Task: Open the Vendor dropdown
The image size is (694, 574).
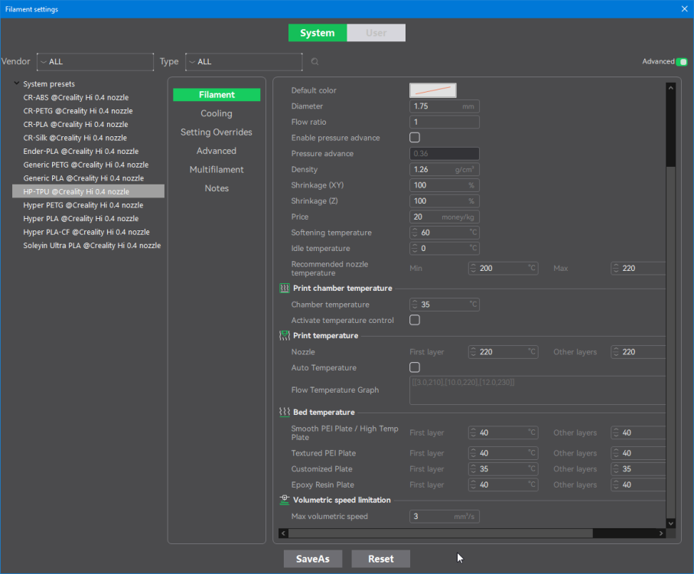Action: 95,61
